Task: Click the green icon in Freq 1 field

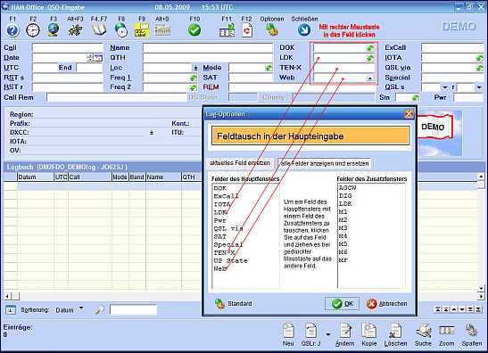Action: [x=193, y=78]
